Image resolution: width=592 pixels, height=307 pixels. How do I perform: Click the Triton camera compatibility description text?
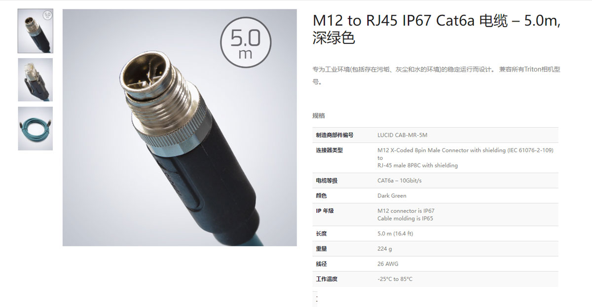(x=436, y=76)
